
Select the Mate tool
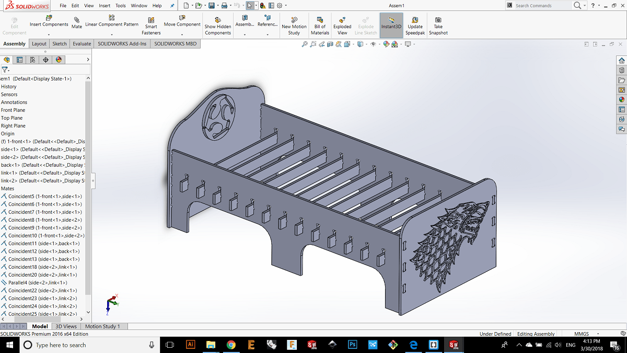(x=77, y=23)
